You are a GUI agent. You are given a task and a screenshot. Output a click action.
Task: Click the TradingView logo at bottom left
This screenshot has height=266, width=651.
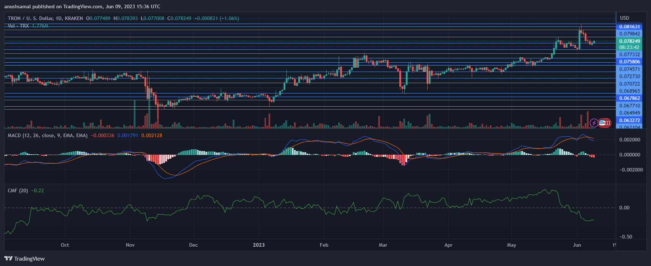click(24, 258)
